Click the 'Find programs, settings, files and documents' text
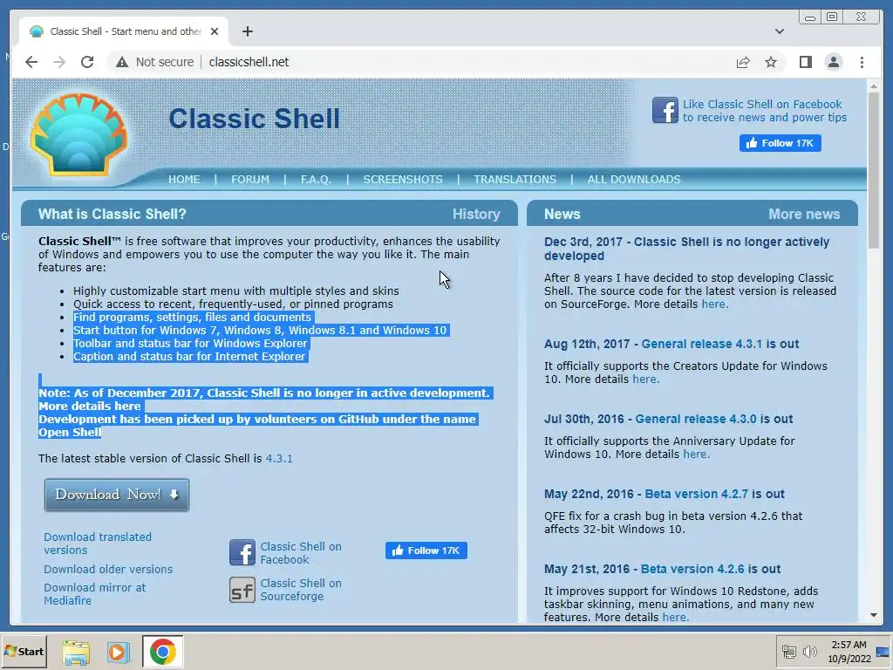Screen dimensions: 893x670 click(192, 318)
